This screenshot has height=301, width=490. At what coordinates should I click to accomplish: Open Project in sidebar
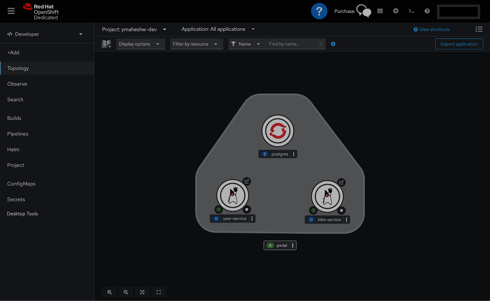coord(47,165)
